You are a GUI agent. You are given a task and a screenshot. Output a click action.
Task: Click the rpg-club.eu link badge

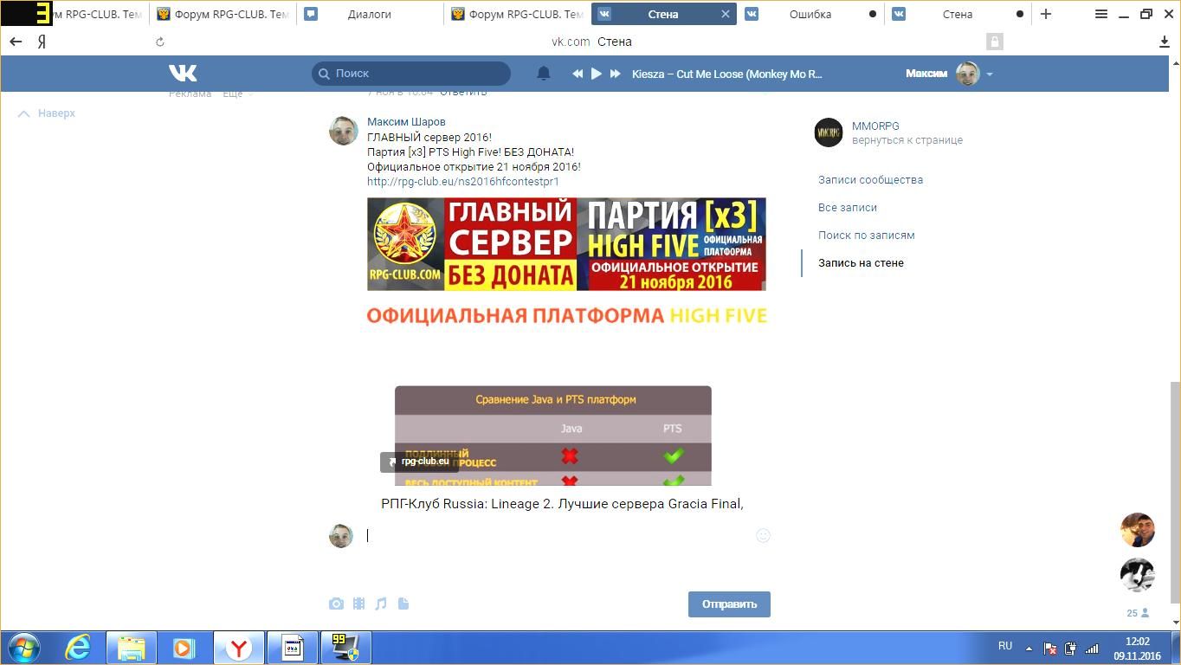click(418, 462)
